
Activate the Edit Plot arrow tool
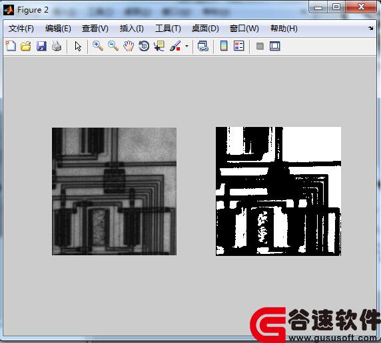pos(78,46)
